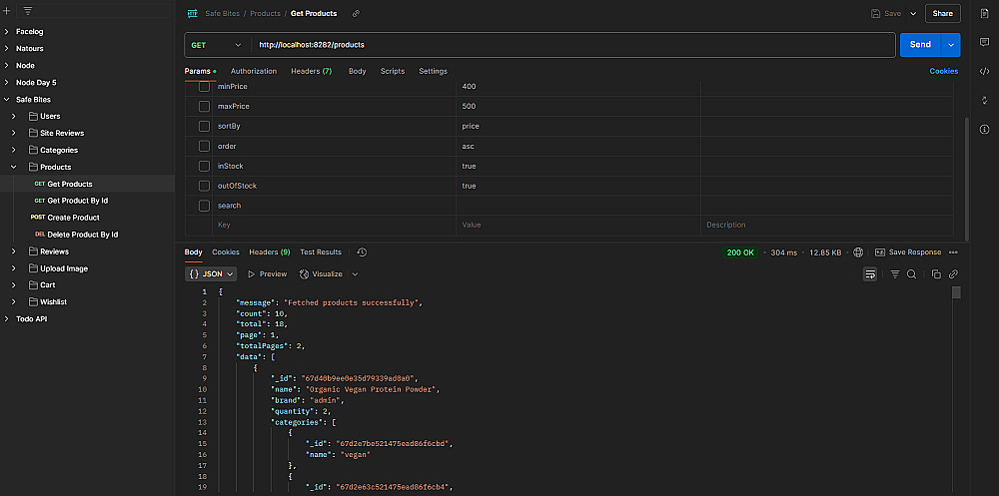Check the inStock query parameter
Image resolution: width=999 pixels, height=496 pixels.
pyautogui.click(x=204, y=166)
